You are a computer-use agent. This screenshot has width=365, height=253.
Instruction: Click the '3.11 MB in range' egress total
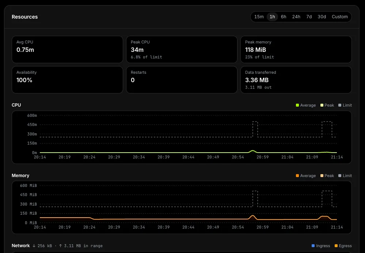tap(83, 246)
